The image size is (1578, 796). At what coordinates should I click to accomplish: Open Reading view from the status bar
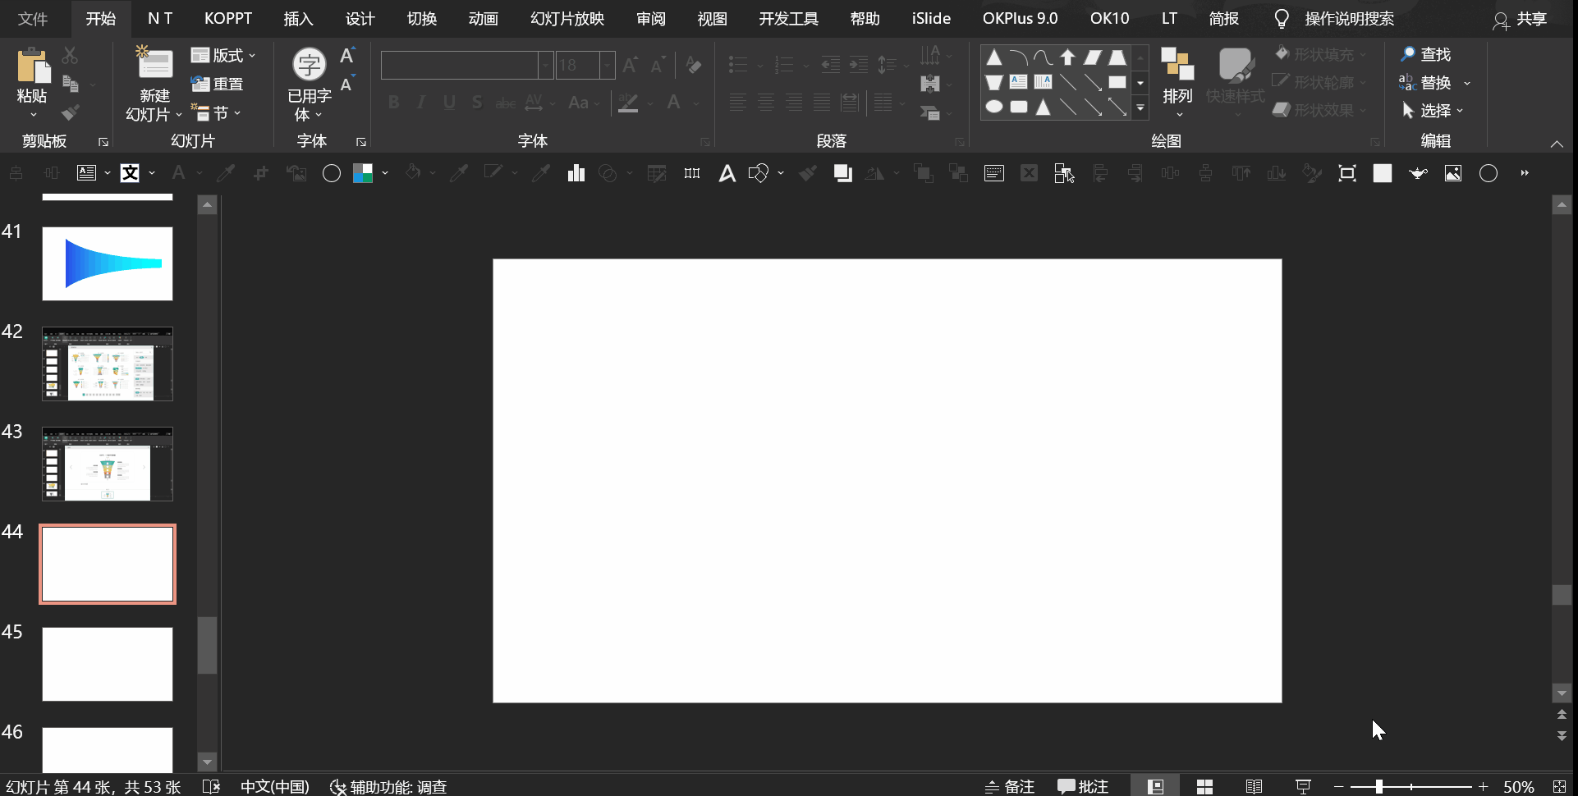pyautogui.click(x=1254, y=786)
